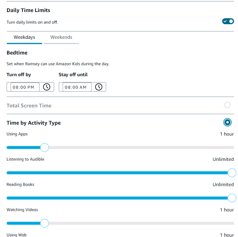This screenshot has width=238, height=237.
Task: Turn off the Daily Time Limits switch
Action: coord(228,21)
